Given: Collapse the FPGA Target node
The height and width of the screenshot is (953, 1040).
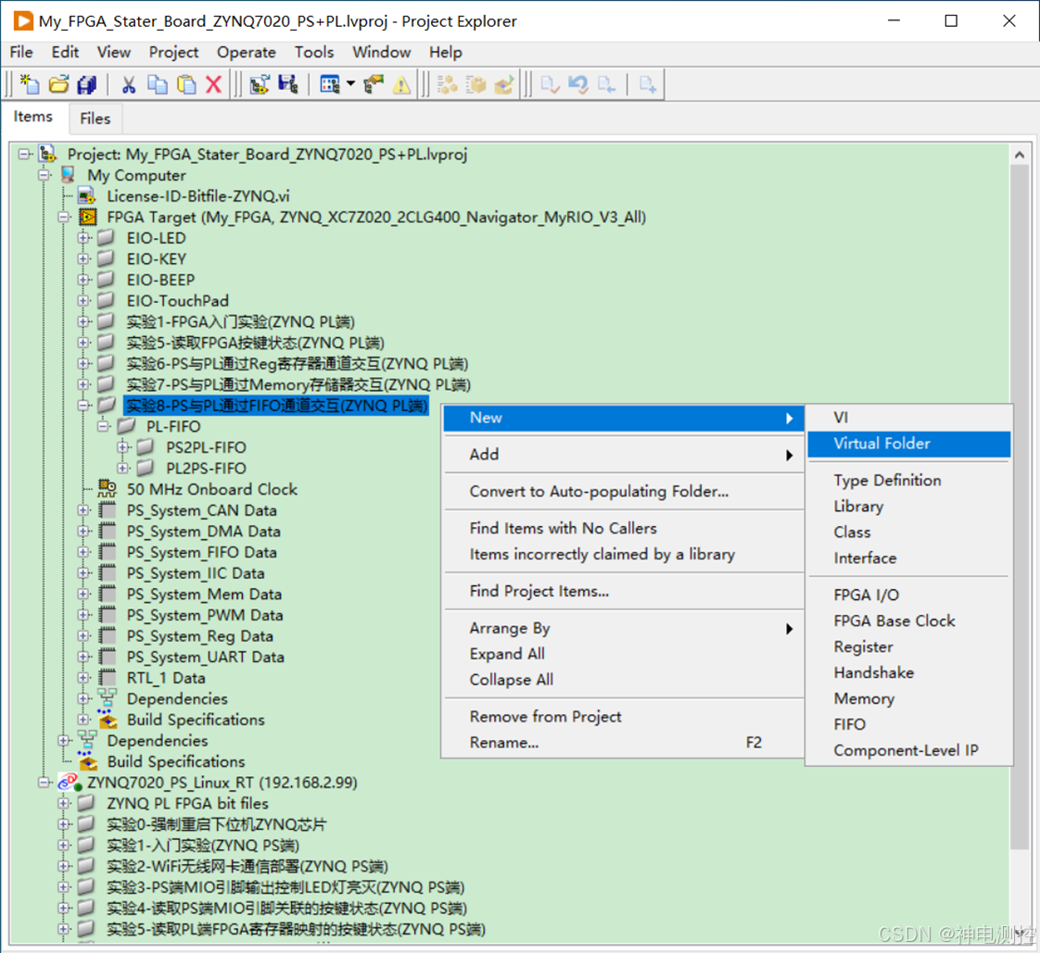Looking at the screenshot, I should point(64,217).
